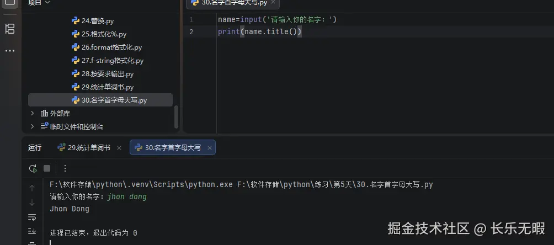Click the project tree vertical scrollbar
The height and width of the screenshot is (245, 554).
click(x=177, y=117)
